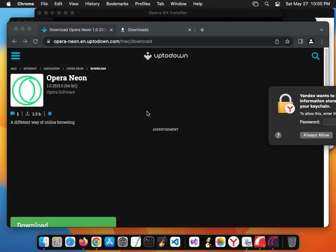This screenshot has height=252, width=336.
Task: Click the blue security shield badge
Action: click(x=50, y=114)
